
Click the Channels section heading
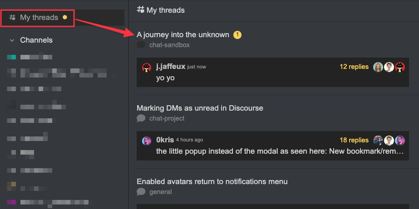point(36,40)
